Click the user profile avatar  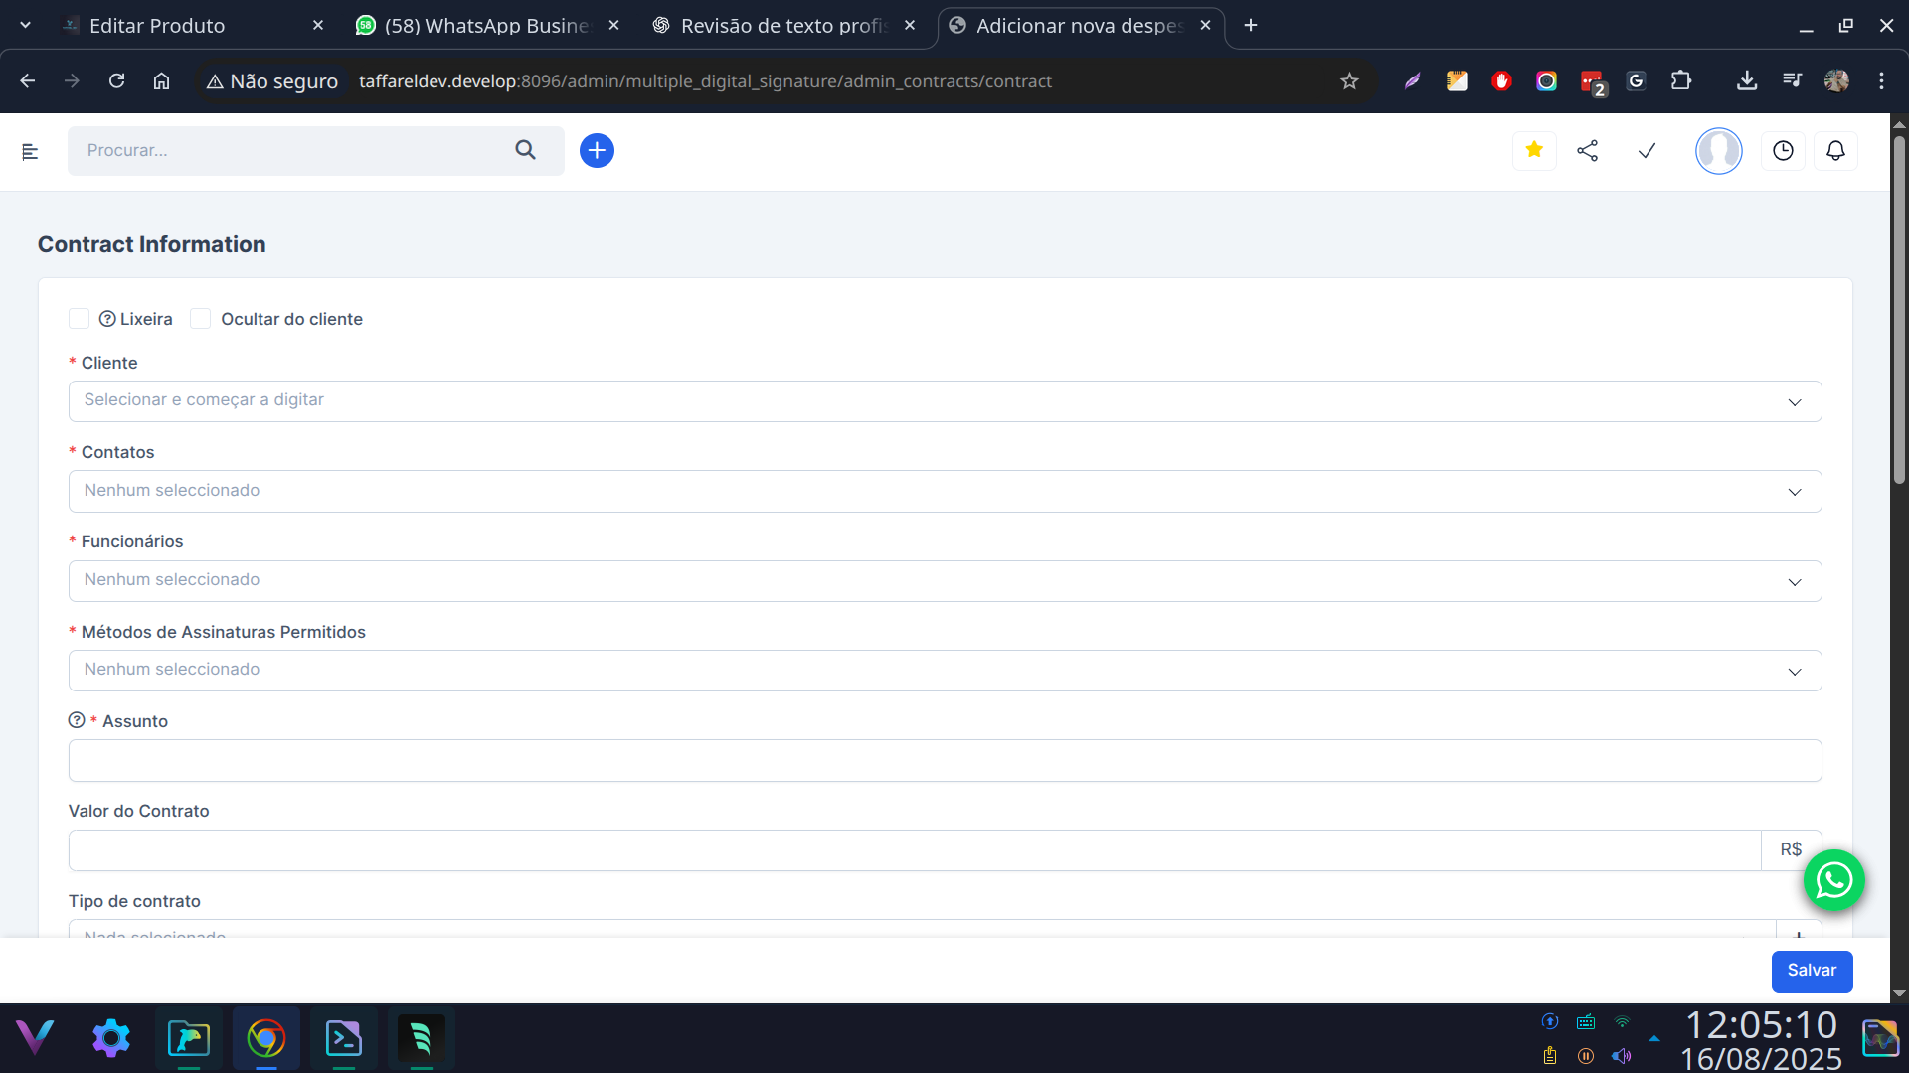1718,151
